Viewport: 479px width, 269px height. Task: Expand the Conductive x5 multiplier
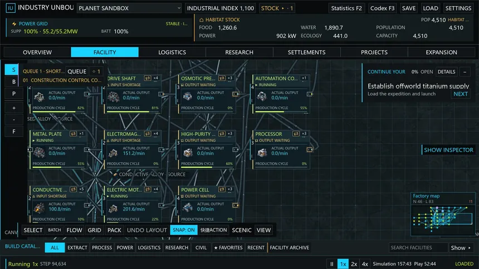click(81, 190)
